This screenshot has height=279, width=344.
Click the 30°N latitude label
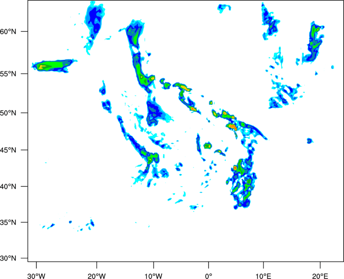8,258
